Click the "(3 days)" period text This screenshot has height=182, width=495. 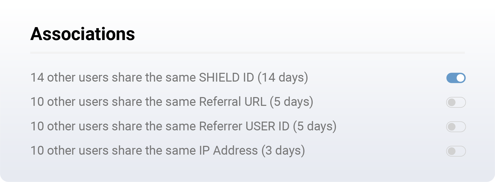pos(283,151)
